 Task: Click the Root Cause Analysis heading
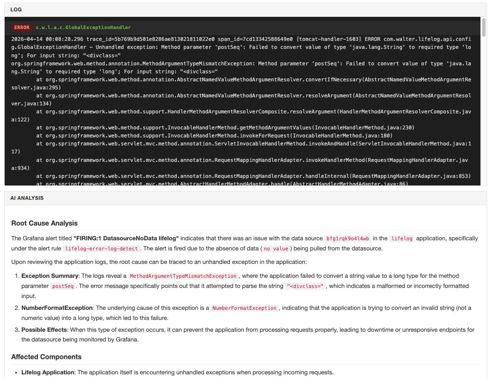point(44,223)
